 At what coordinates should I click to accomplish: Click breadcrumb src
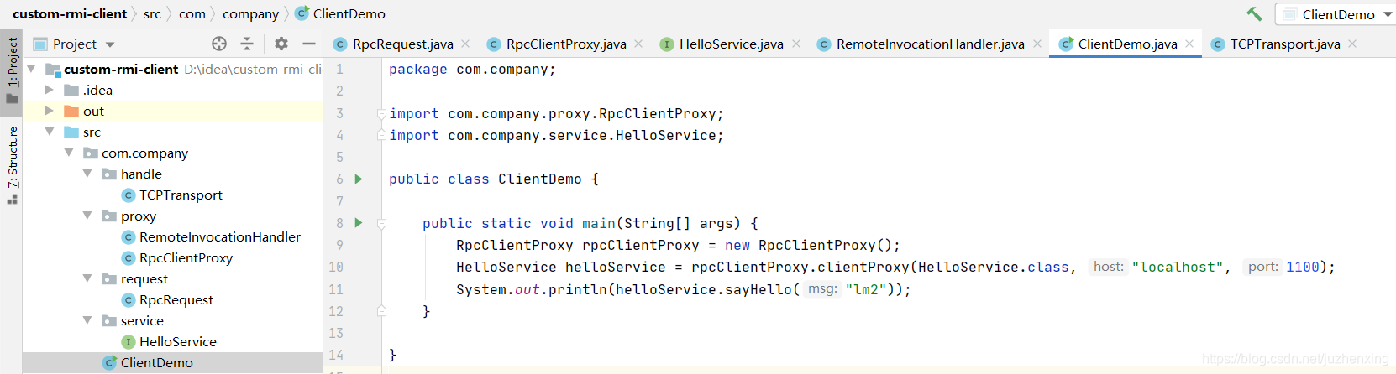[x=152, y=13]
